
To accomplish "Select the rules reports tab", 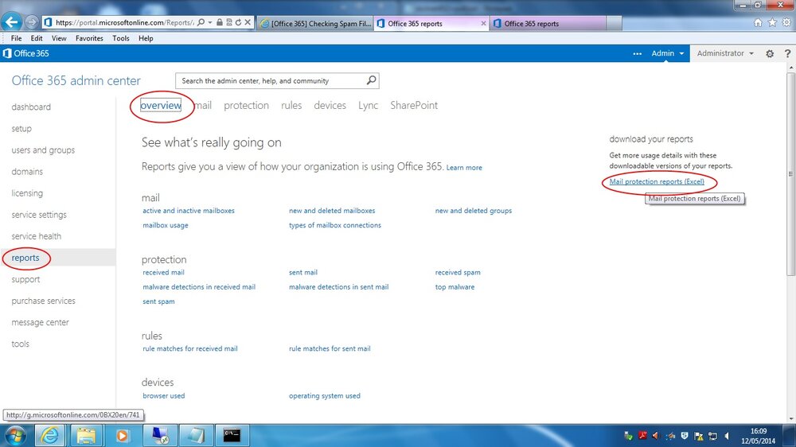I will [x=291, y=105].
